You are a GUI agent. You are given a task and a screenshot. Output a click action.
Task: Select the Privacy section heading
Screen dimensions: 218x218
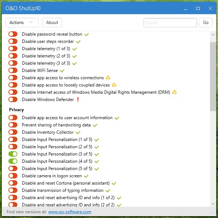[16, 110]
